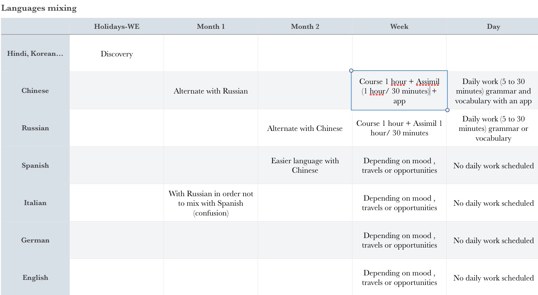
Task: Click the "Alternate with Russian" cell
Action: pyautogui.click(x=211, y=91)
